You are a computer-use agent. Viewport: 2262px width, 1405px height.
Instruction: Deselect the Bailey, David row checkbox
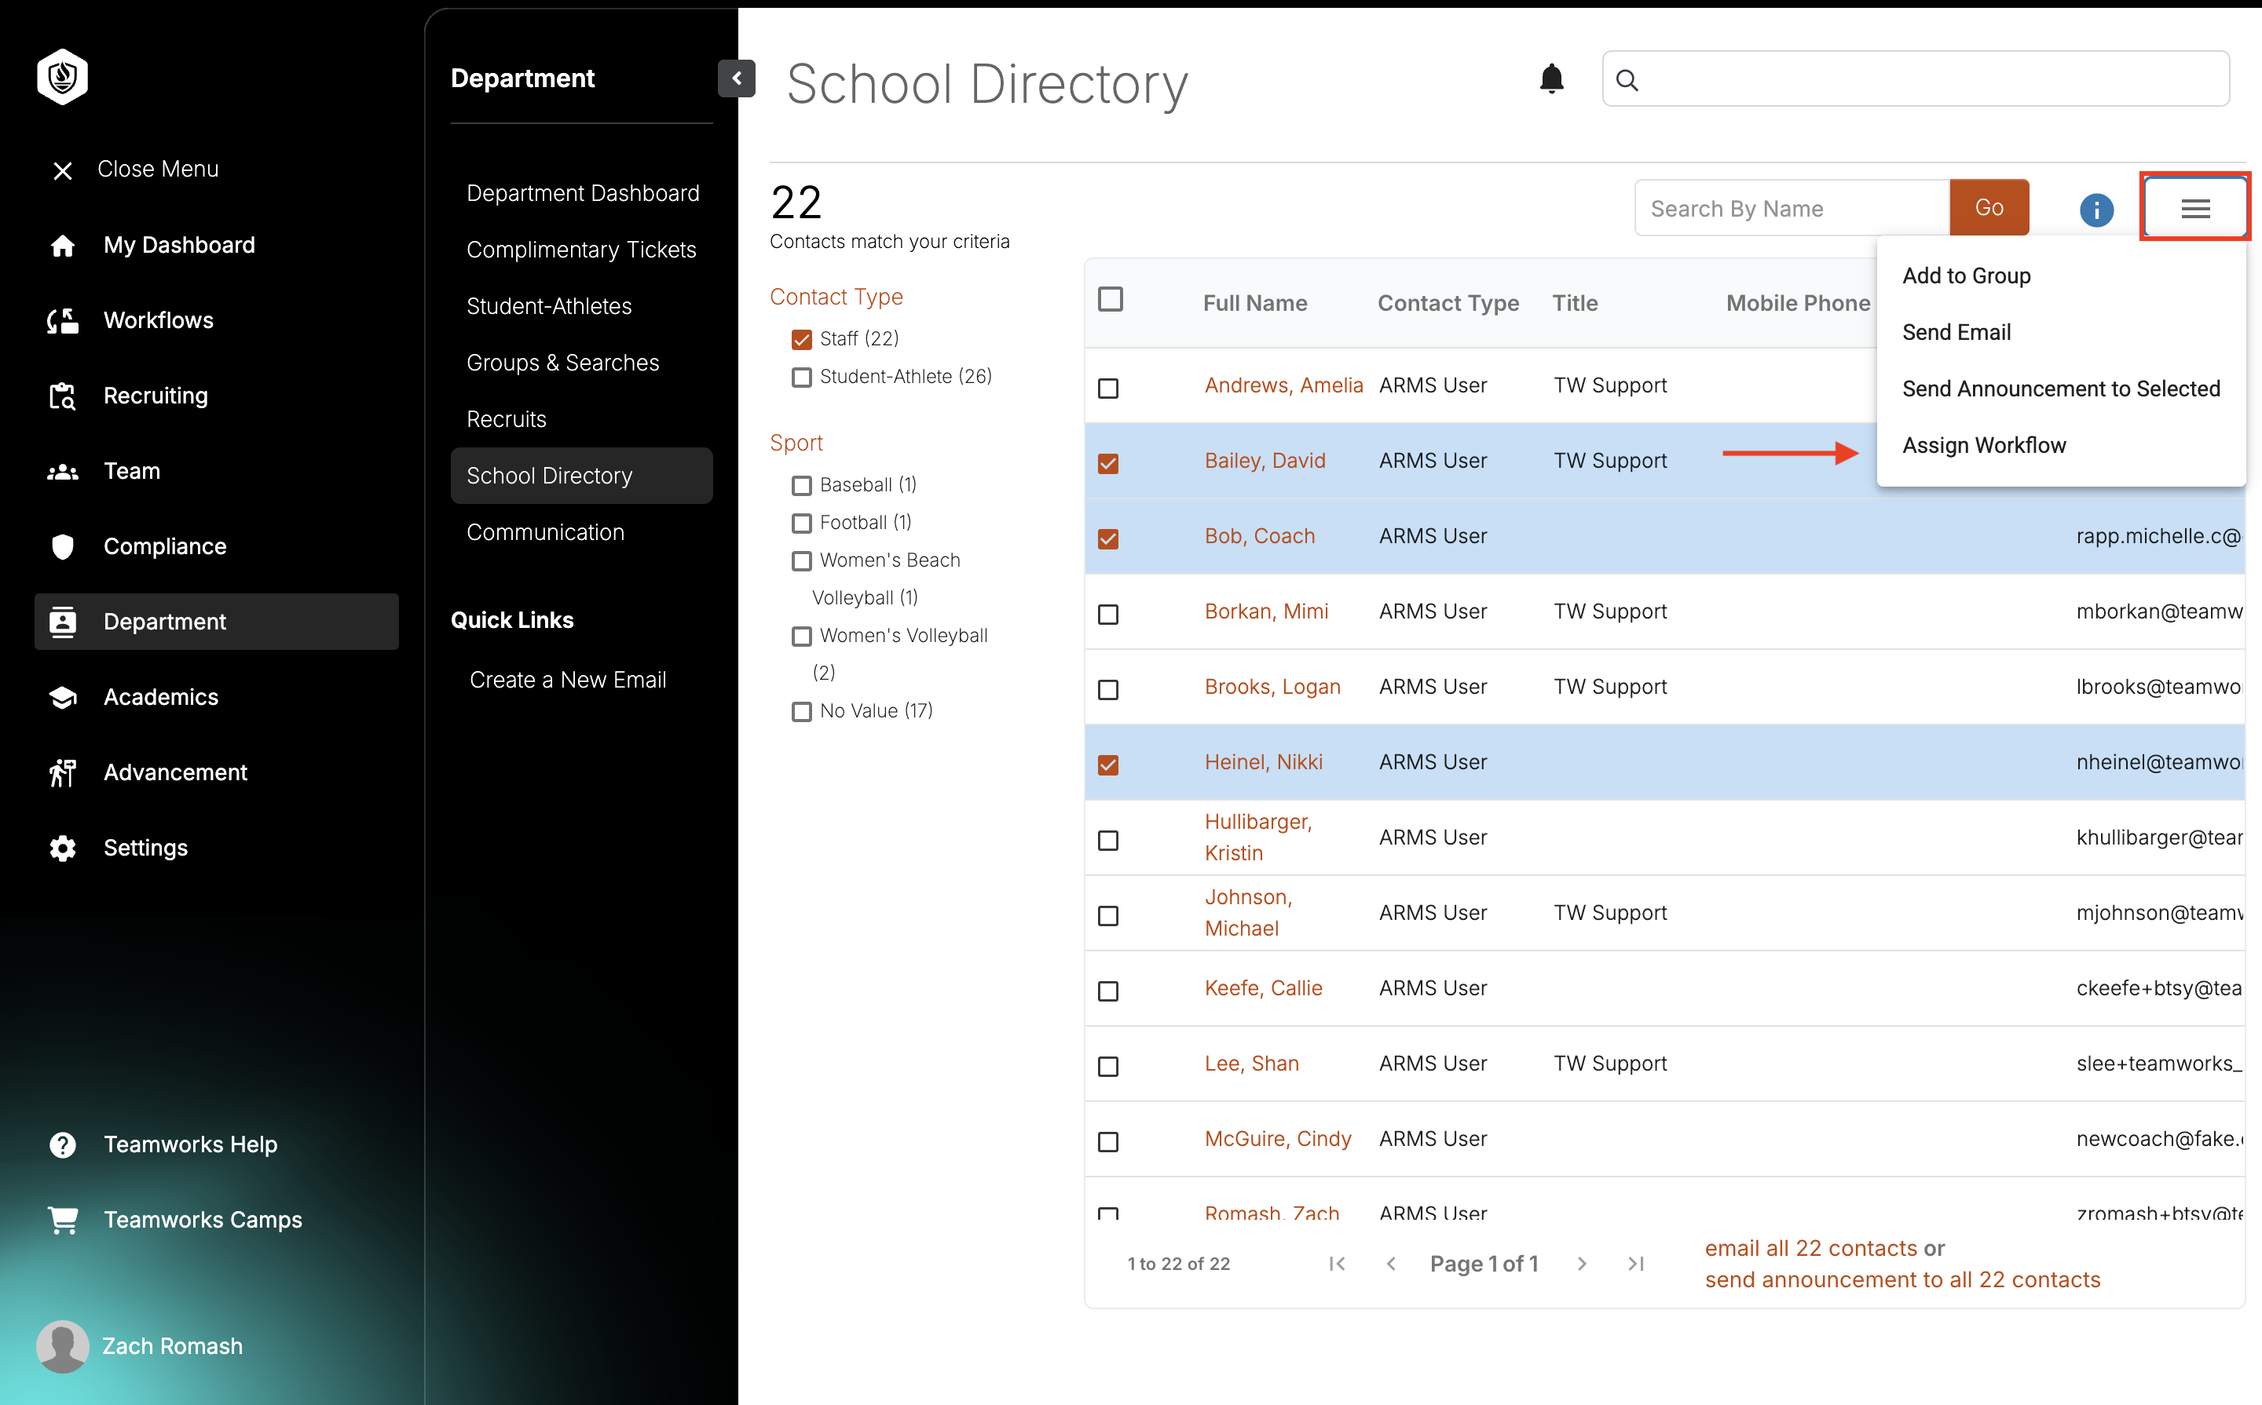tap(1108, 463)
